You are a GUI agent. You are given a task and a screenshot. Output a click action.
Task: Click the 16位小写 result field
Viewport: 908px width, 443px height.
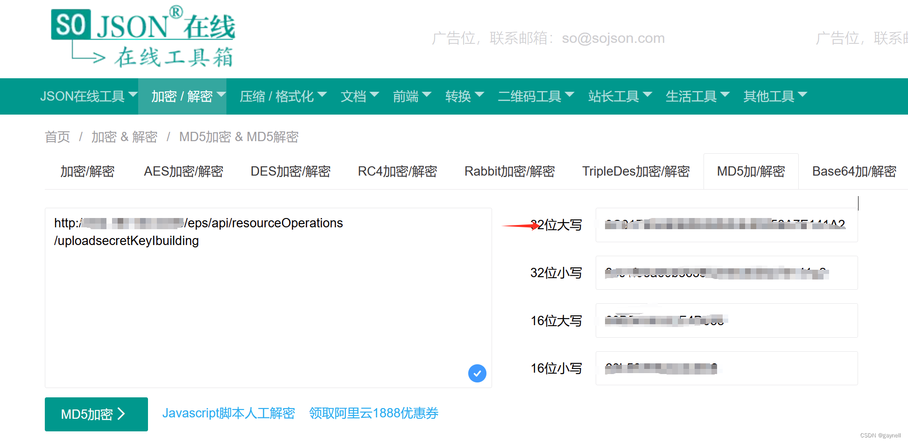[x=727, y=368]
